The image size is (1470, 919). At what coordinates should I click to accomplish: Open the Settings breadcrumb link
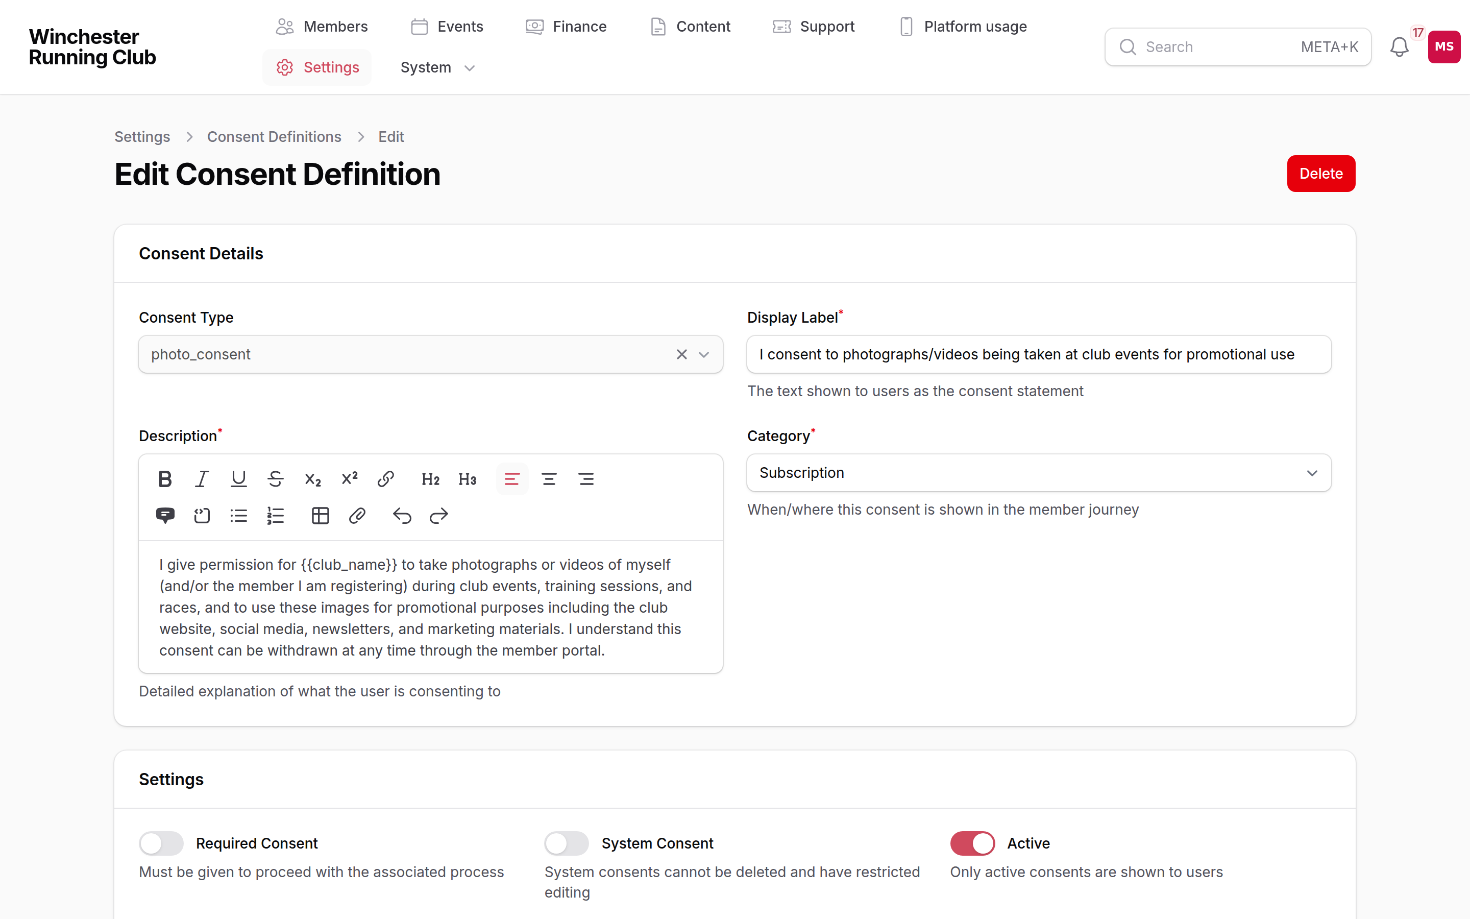coord(142,137)
